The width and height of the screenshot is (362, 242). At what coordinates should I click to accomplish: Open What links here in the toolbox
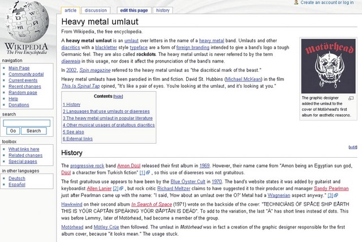pyautogui.click(x=24, y=149)
